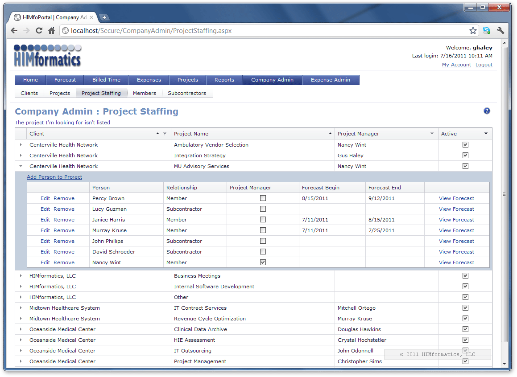The width and height of the screenshot is (517, 377).
Task: Collapse the MU Advisory Services row
Action: [x=21, y=166]
